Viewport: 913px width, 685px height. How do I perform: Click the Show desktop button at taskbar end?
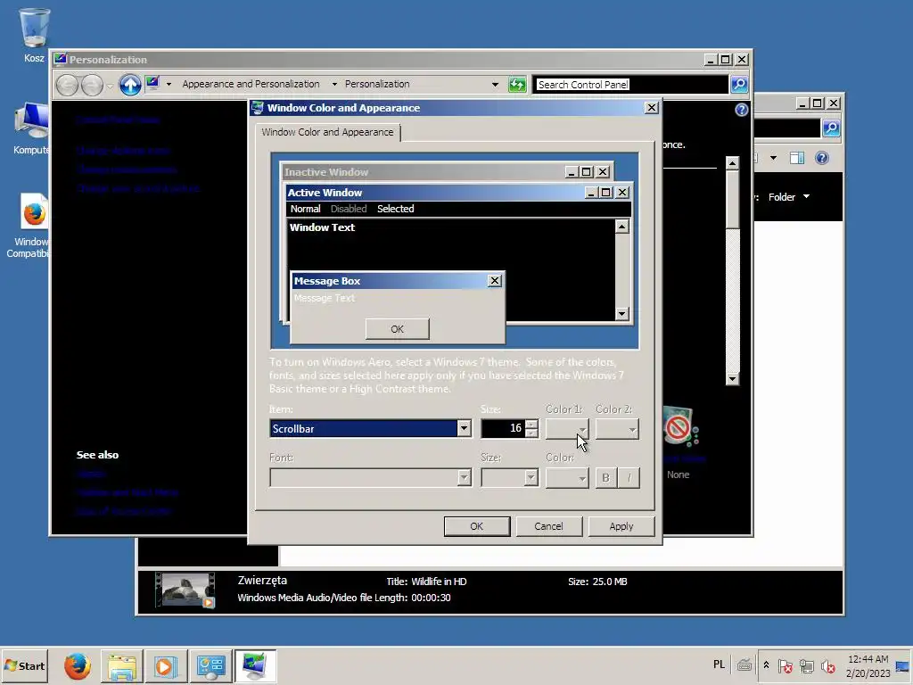[x=902, y=665]
